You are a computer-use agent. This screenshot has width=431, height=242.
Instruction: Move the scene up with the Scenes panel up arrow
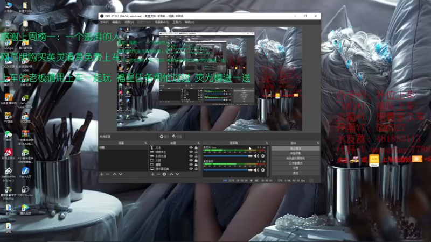coord(115,174)
